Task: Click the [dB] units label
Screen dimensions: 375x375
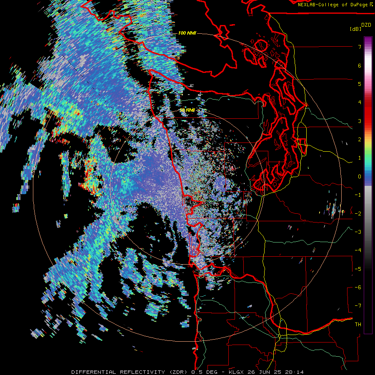Action: (356, 29)
